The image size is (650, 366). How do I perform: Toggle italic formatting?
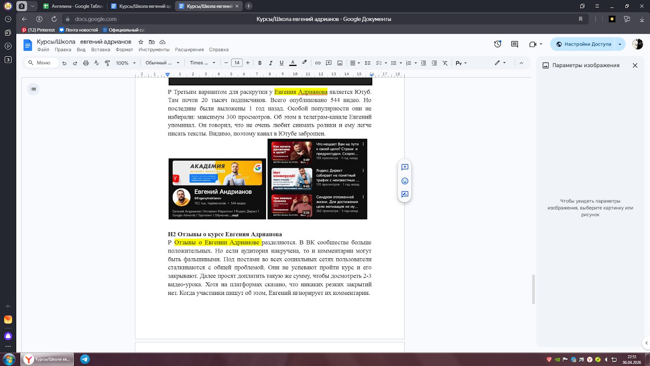(x=271, y=63)
